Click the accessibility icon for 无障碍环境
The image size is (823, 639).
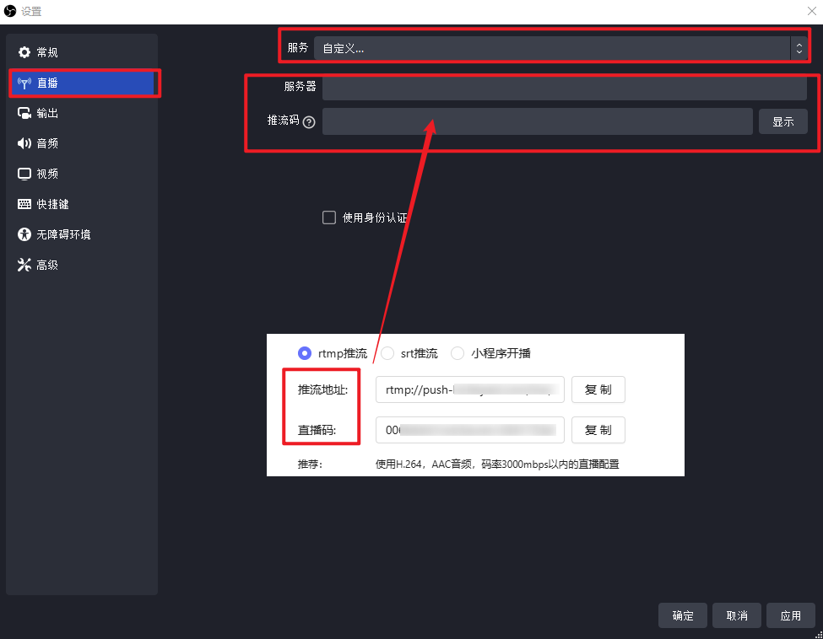tap(24, 234)
